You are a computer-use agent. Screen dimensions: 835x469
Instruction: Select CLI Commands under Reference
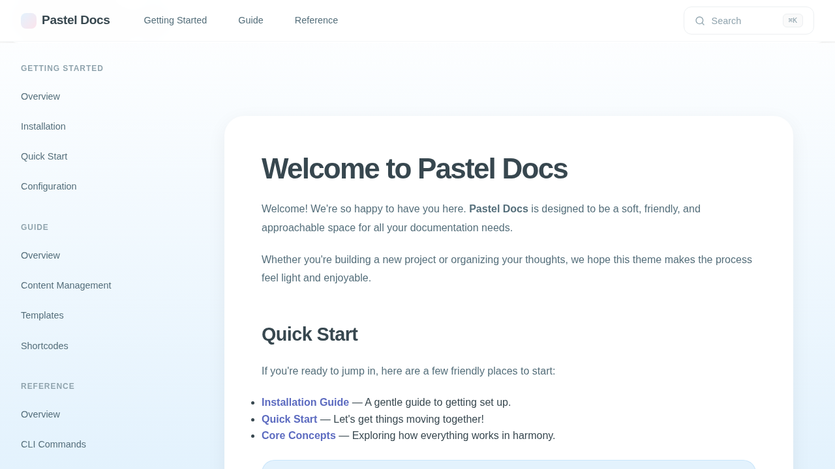[53, 444]
